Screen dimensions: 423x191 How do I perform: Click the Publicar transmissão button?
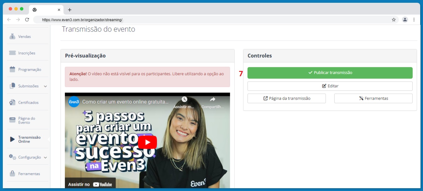click(330, 73)
